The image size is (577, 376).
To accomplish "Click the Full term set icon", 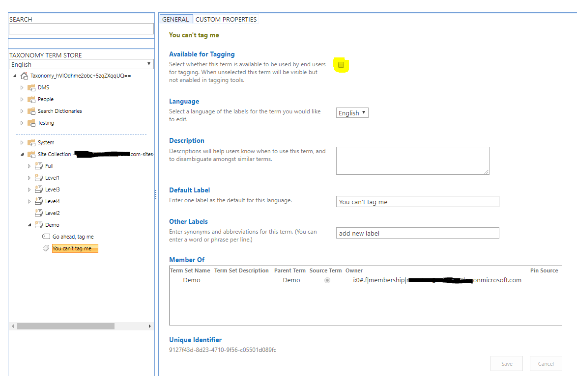I will tap(39, 166).
